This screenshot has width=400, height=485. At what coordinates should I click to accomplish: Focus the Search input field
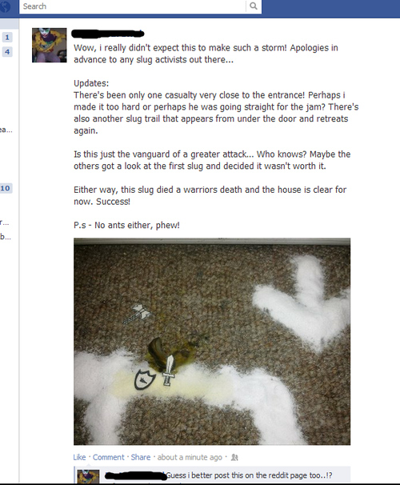tap(133, 6)
